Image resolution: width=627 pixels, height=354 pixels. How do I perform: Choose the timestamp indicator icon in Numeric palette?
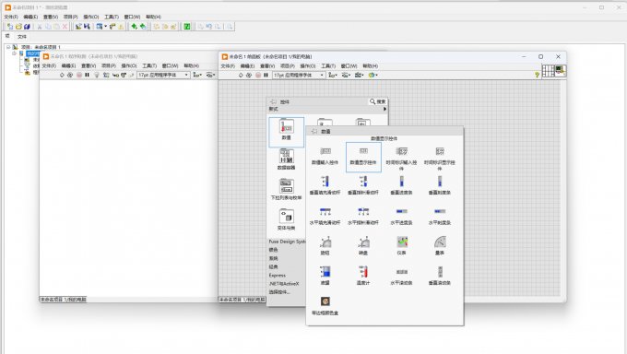click(440, 151)
